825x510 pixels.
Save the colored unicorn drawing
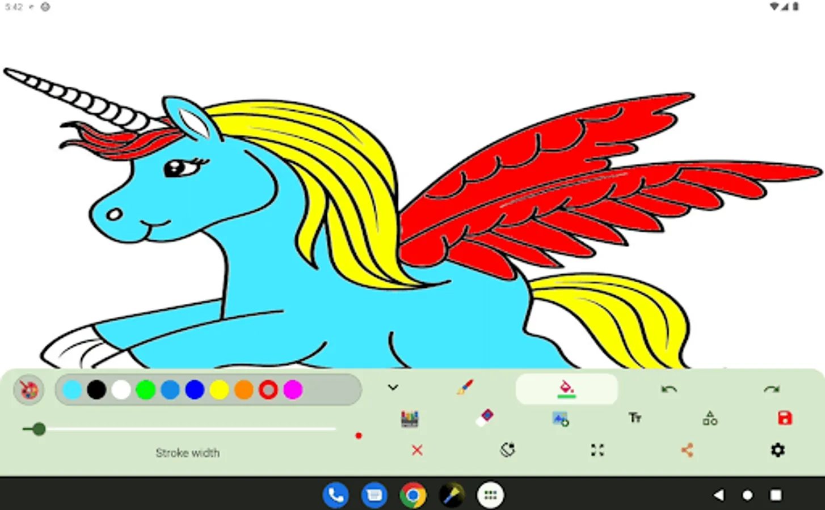pos(785,418)
